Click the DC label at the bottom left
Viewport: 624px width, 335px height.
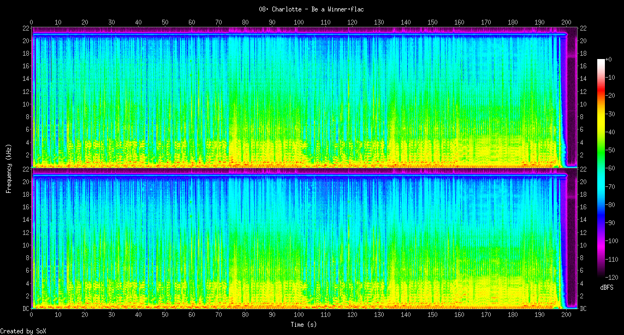click(25, 309)
